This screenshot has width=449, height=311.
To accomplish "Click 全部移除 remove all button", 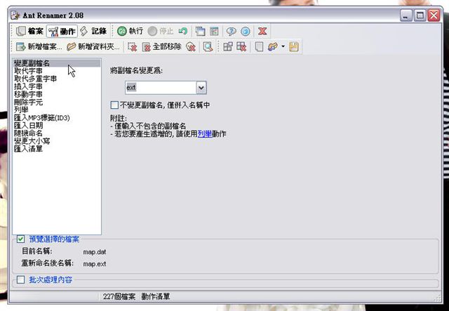I will click(162, 47).
